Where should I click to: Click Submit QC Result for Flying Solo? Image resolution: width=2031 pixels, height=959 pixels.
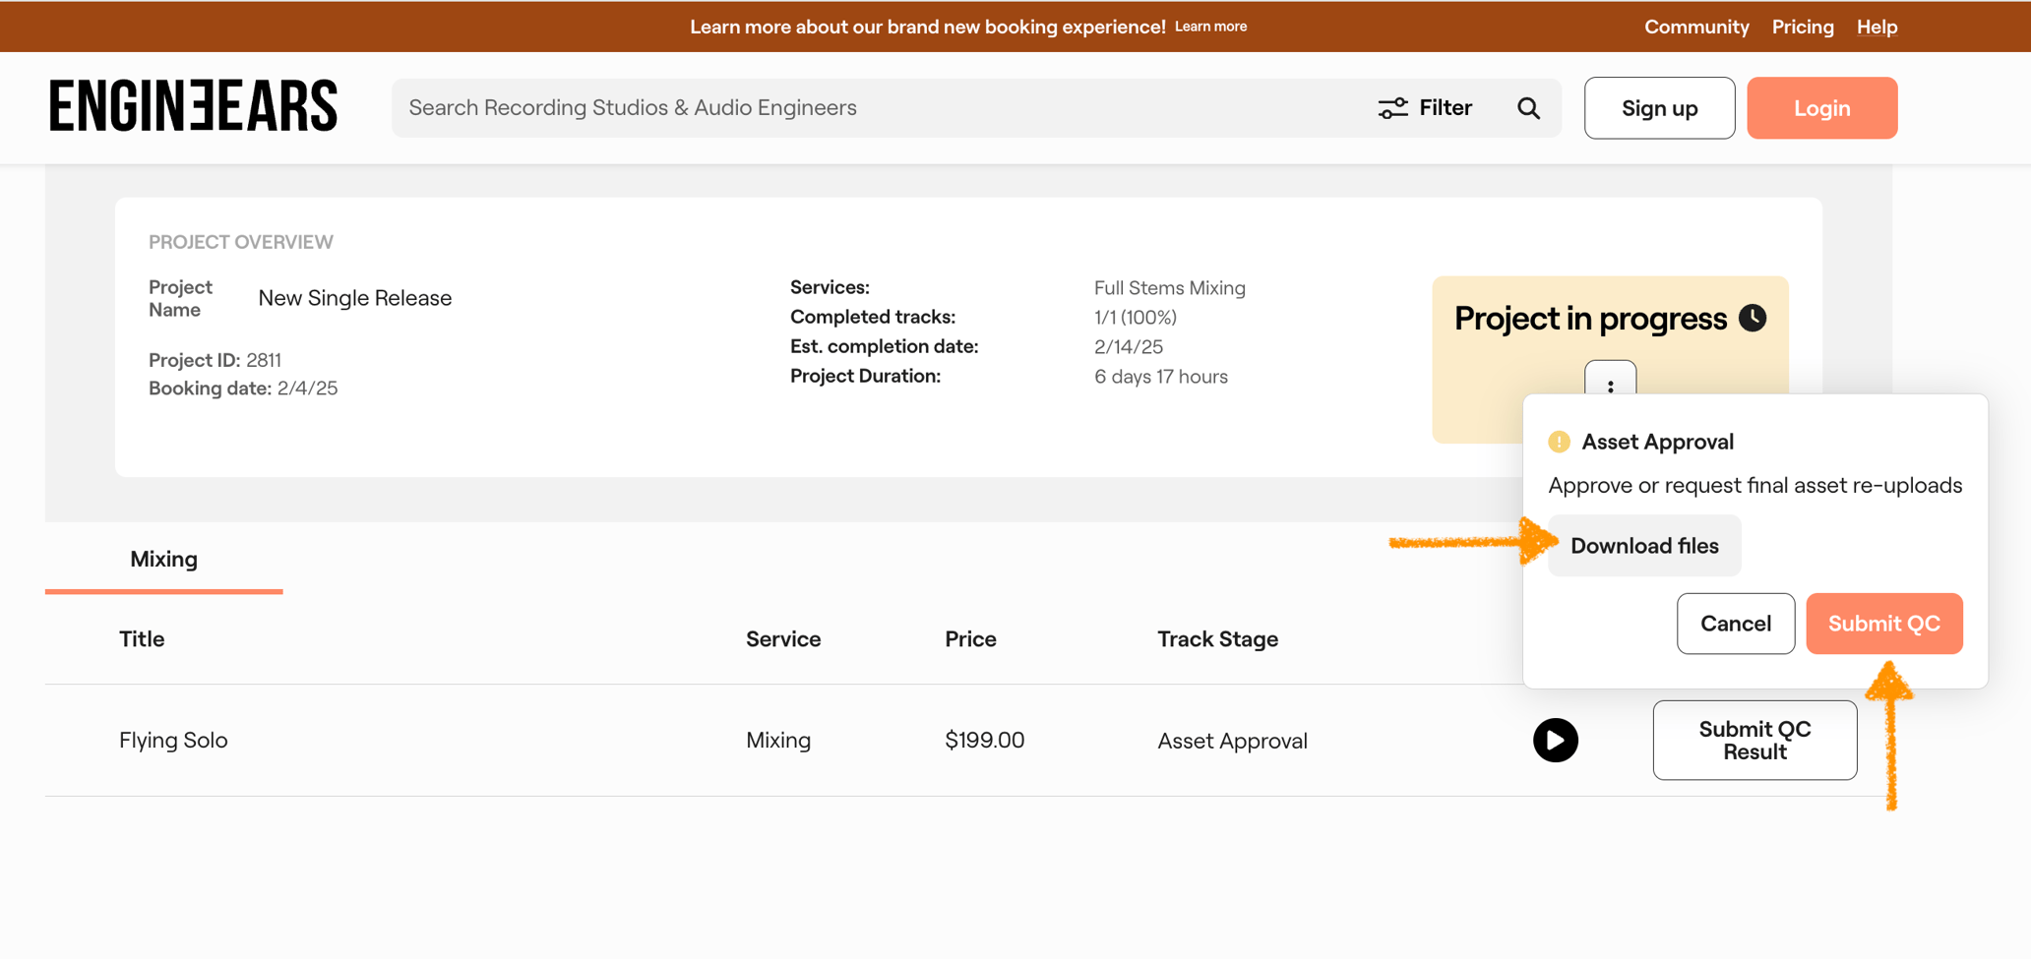pyautogui.click(x=1754, y=740)
